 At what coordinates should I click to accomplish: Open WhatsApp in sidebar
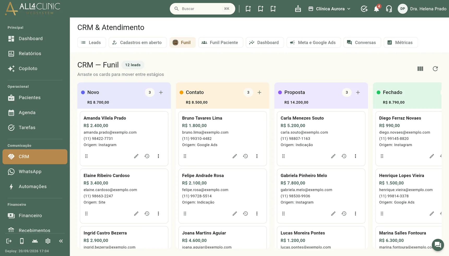click(x=35, y=172)
